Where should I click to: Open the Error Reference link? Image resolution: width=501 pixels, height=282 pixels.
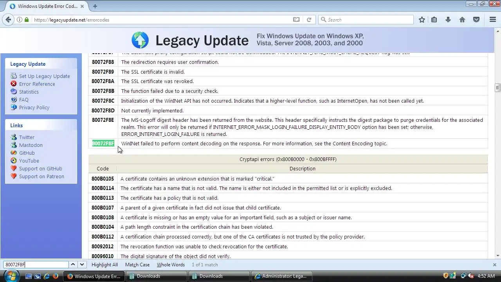(37, 84)
